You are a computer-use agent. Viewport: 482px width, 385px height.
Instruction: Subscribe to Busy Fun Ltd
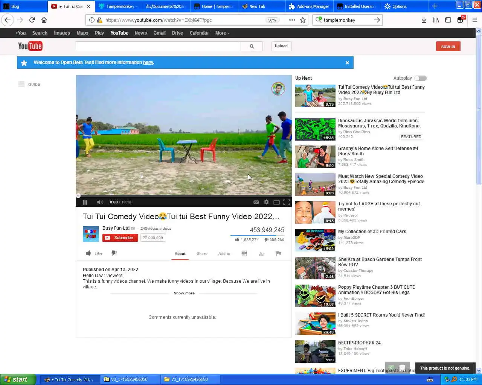[120, 238]
